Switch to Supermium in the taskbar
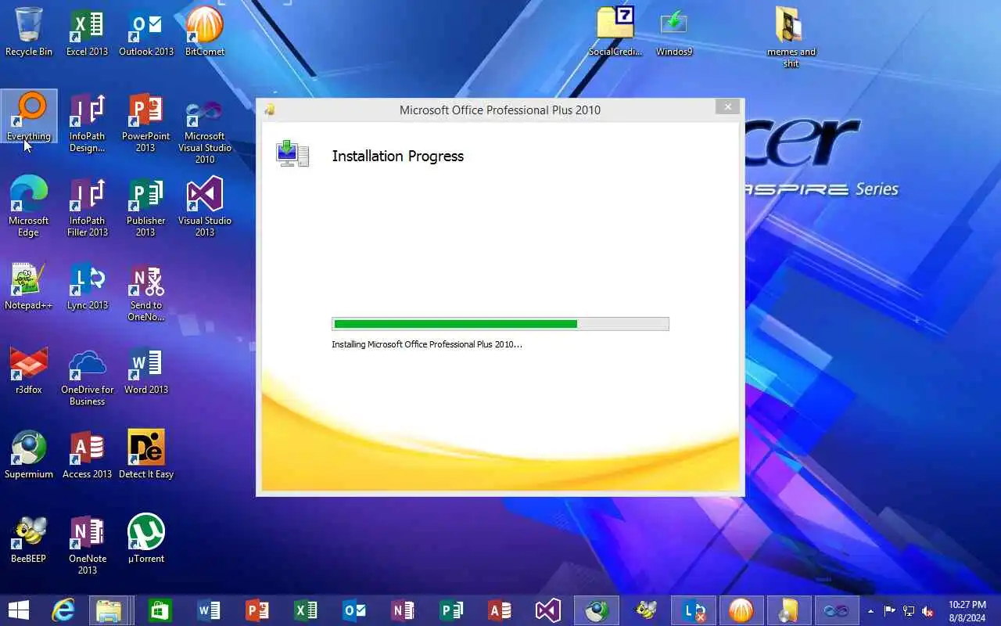Viewport: 1001px width, 626px height. click(x=597, y=610)
